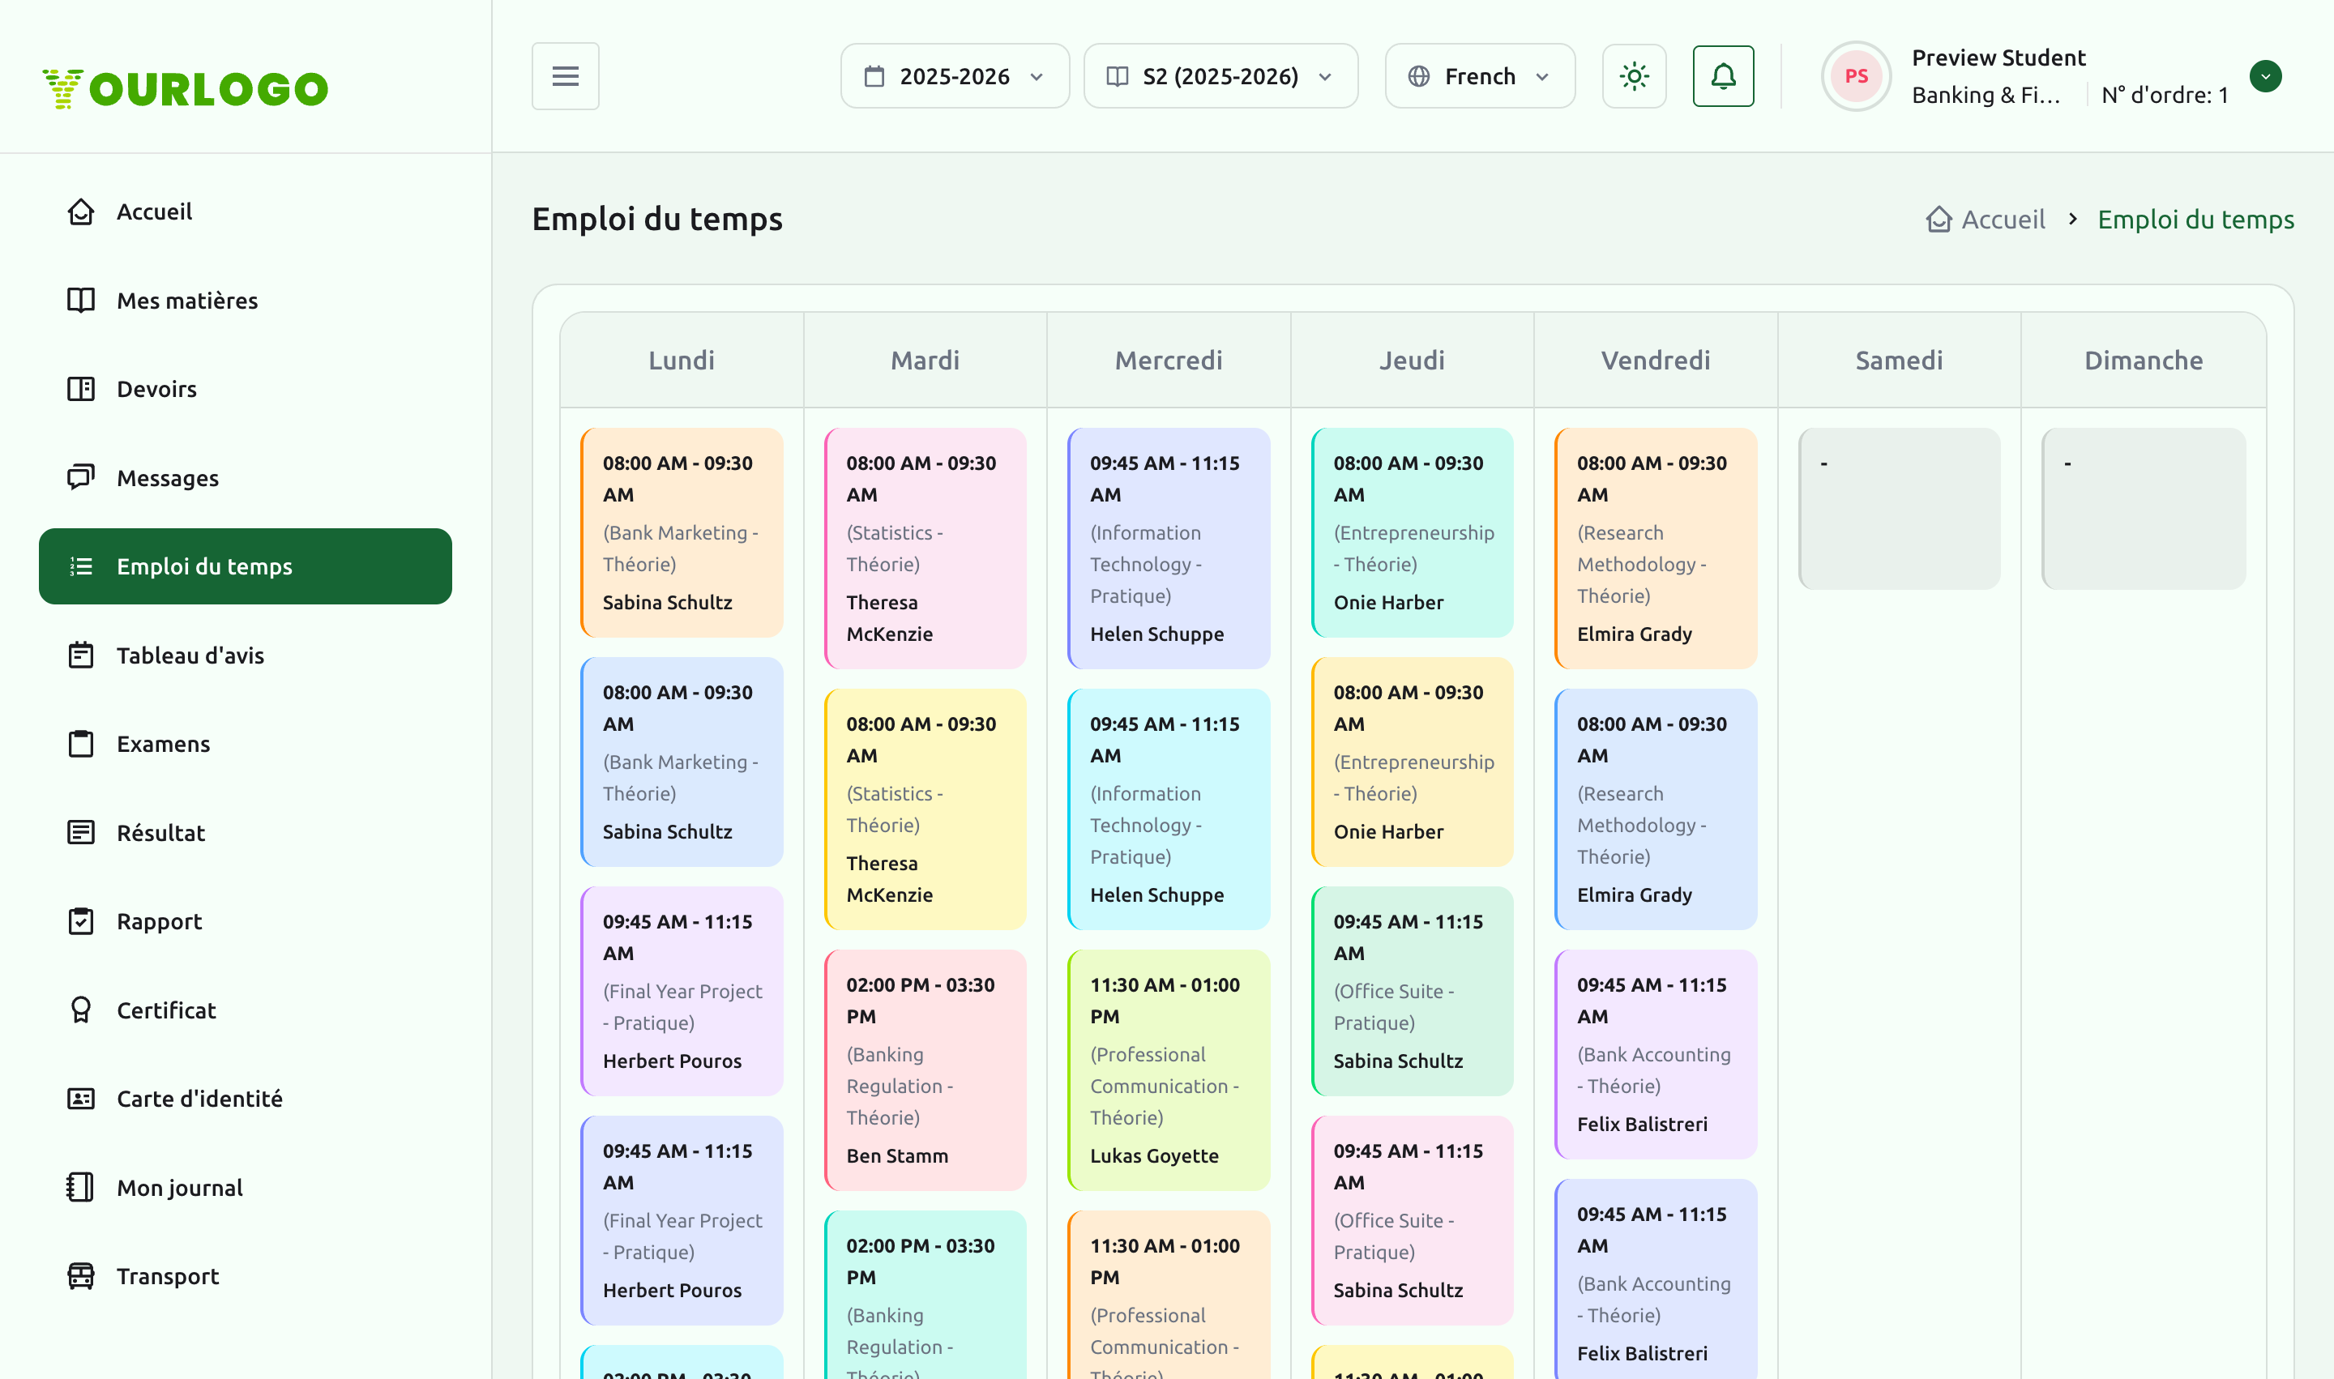Click the Emploi du temps page title
The image size is (2334, 1379).
click(x=657, y=220)
